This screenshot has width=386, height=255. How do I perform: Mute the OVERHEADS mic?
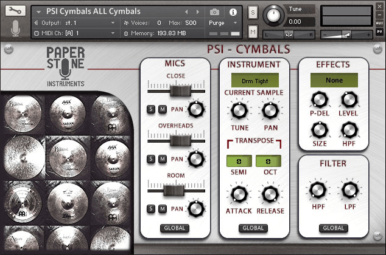[162, 159]
